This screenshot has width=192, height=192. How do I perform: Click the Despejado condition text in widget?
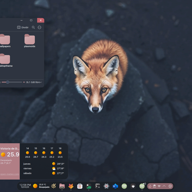(6, 160)
